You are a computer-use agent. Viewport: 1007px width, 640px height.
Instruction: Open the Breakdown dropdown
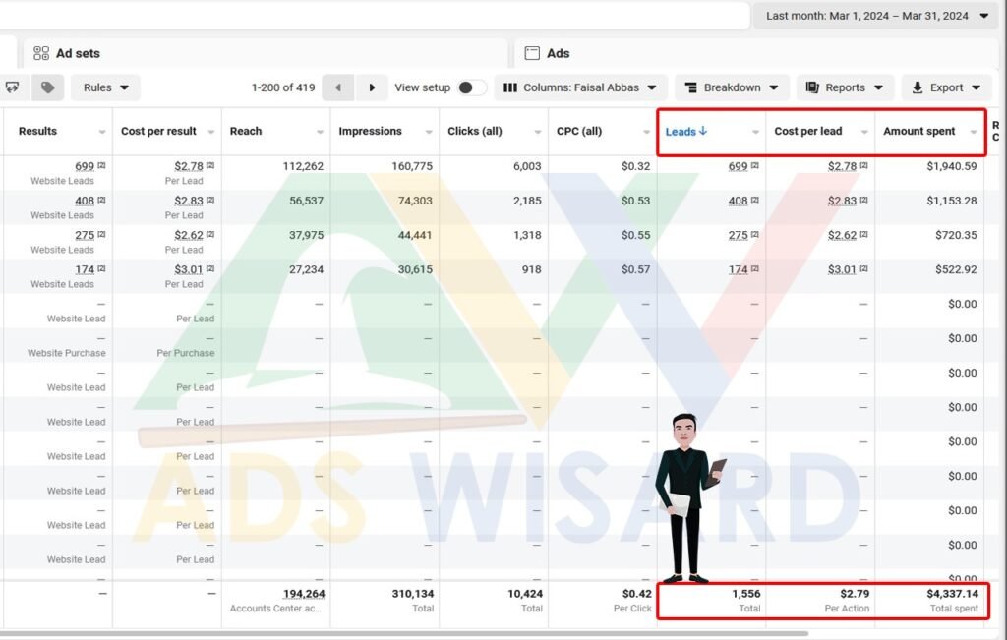point(732,87)
